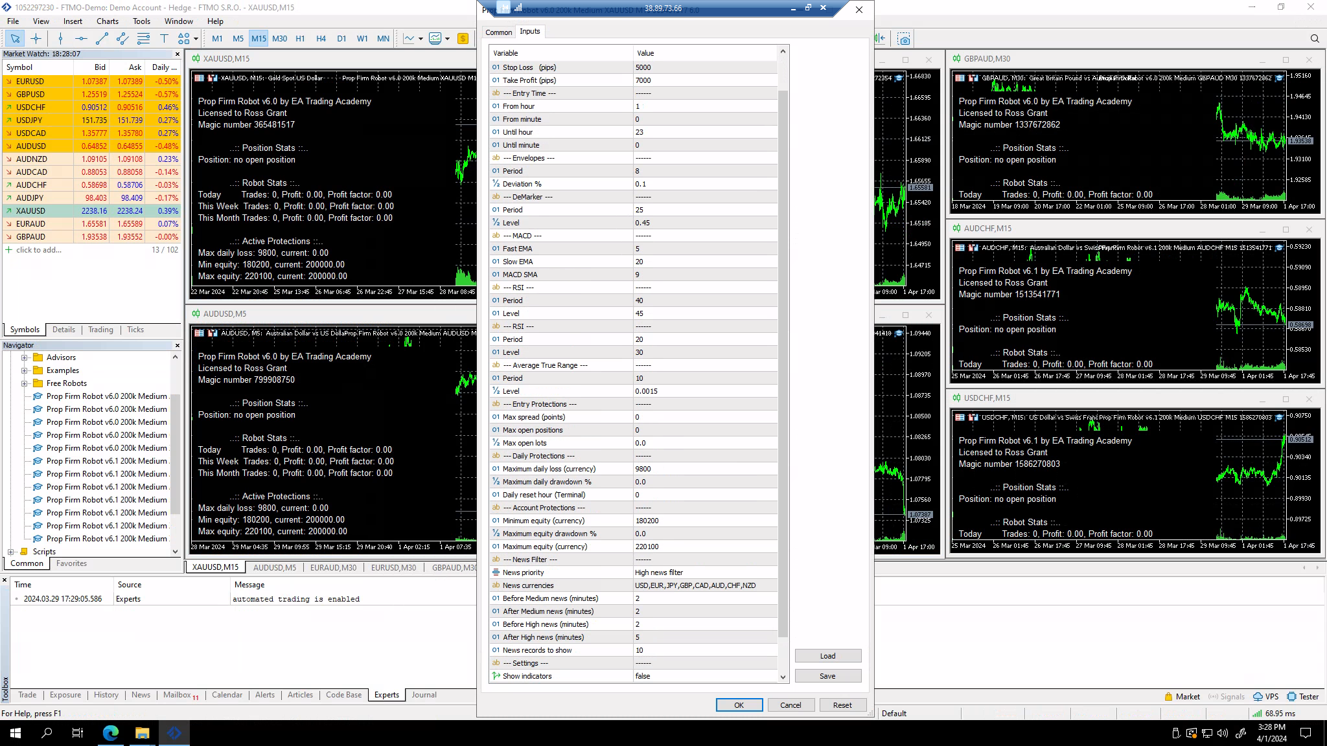Edit Maximum daily loss currency value

coord(705,469)
